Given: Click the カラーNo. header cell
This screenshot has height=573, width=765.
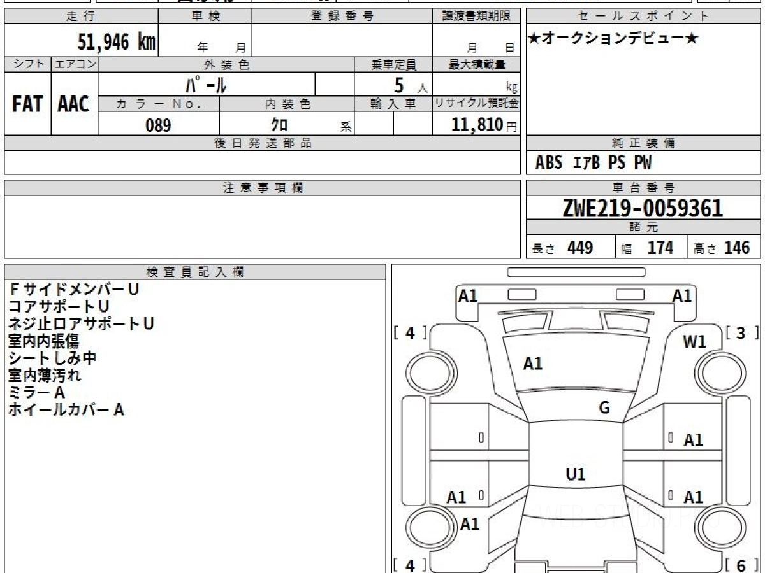Looking at the screenshot, I should pos(159,104).
